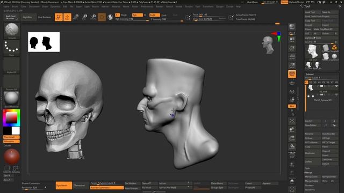Open the Mirror And Weld axis dropdown
Viewport: 344px width, 193px height.
pos(188,188)
